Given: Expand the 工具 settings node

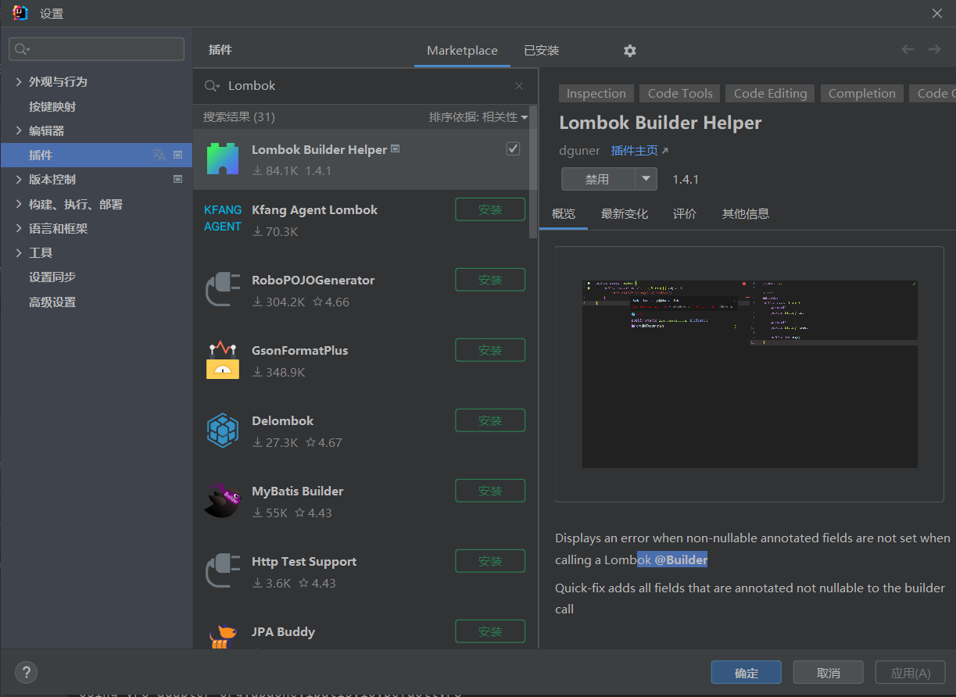Looking at the screenshot, I should point(20,252).
